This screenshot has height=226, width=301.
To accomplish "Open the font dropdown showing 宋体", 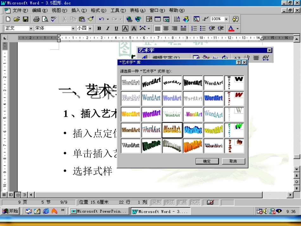I will 73,29.
